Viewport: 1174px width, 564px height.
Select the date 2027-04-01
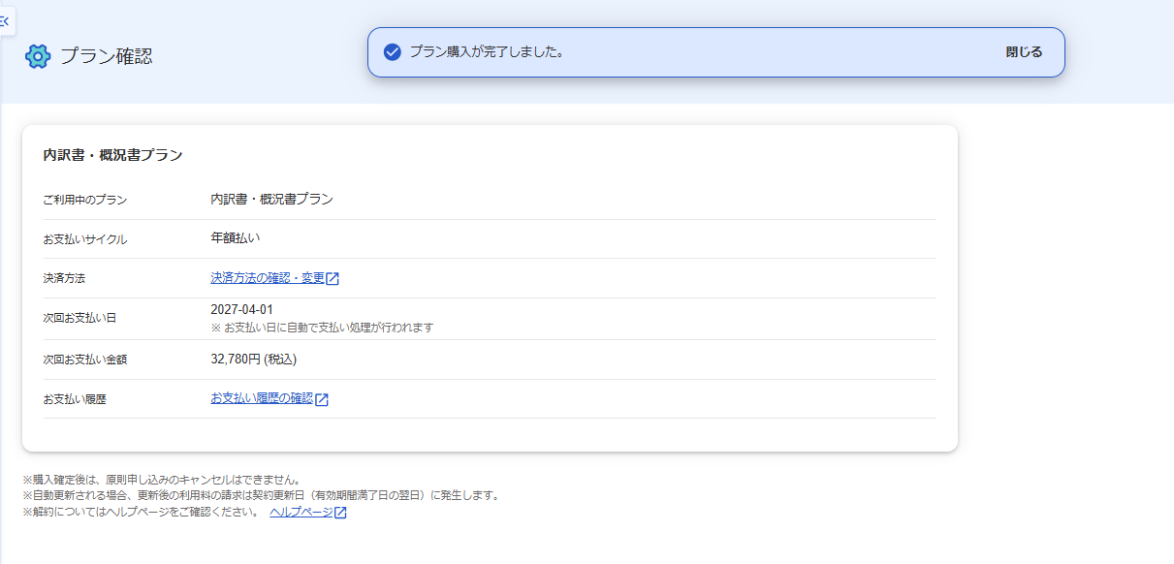(241, 310)
